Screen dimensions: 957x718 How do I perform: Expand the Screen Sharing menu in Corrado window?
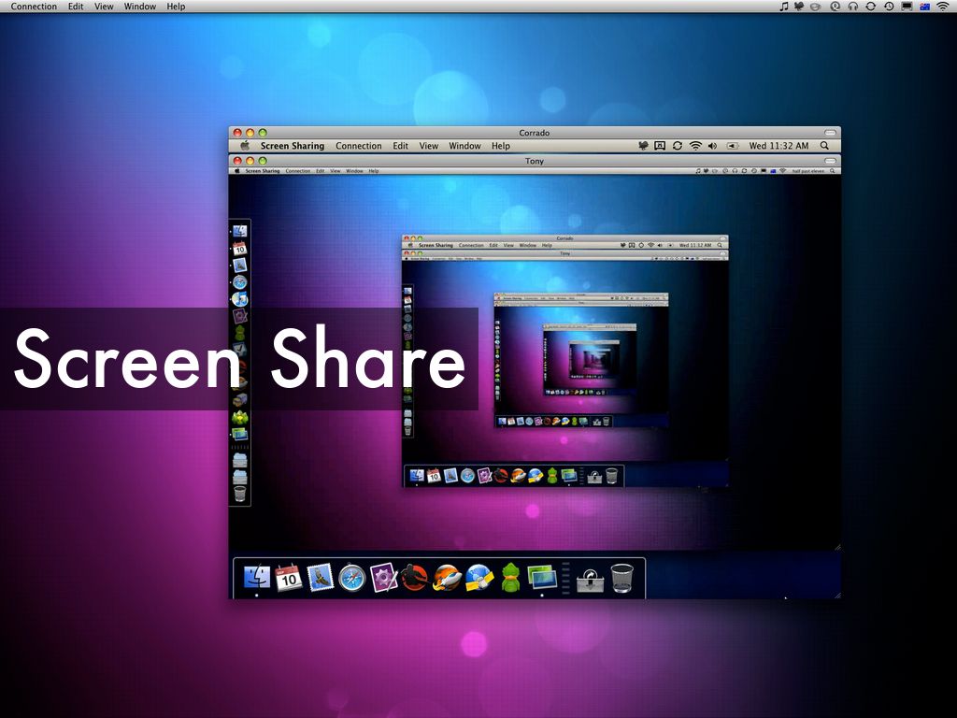(x=292, y=146)
